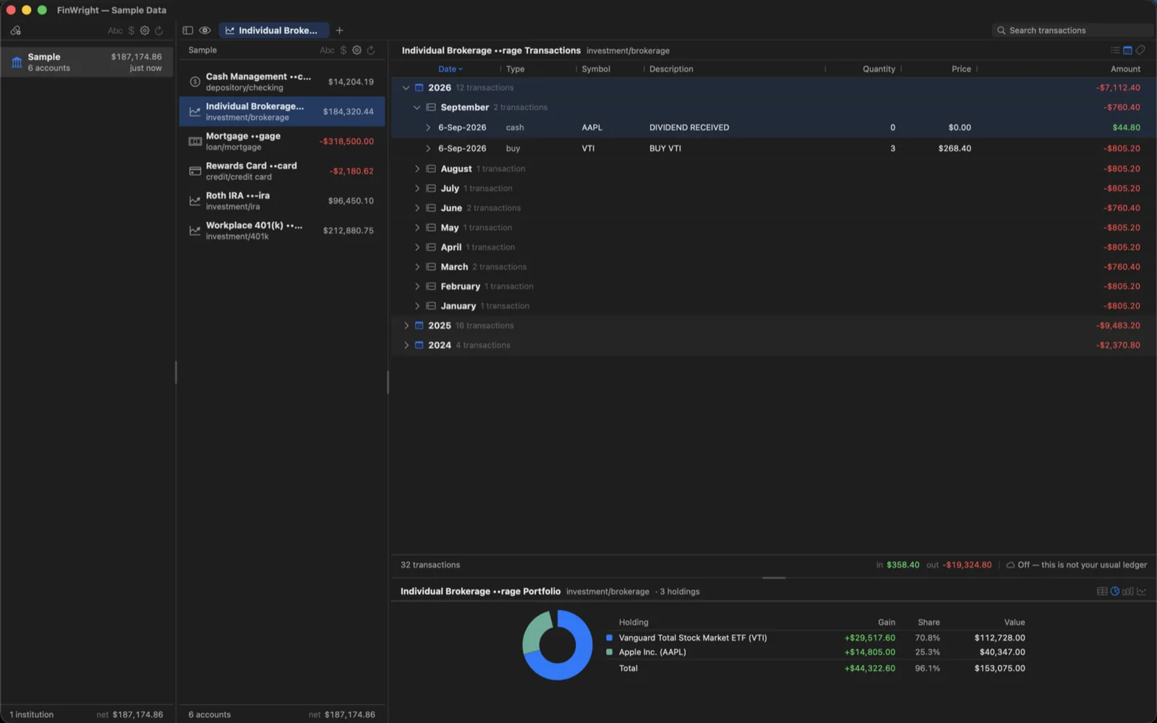Click the splitter handle above Portfolio panel
1157x723 pixels.
[774, 578]
